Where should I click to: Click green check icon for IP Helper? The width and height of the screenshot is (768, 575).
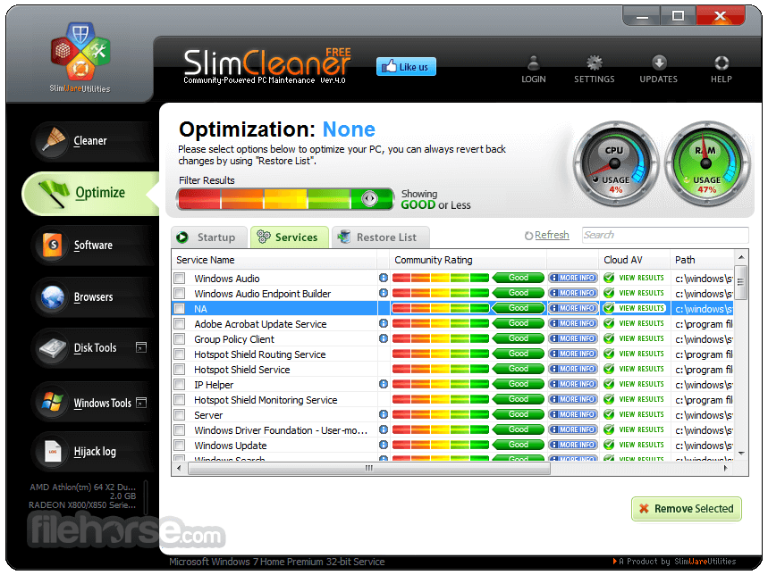609,384
